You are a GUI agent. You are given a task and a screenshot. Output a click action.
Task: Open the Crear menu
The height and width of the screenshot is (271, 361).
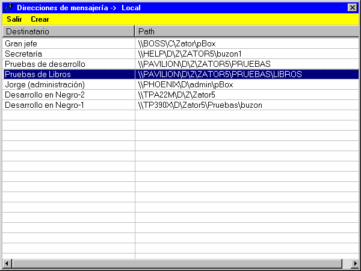tap(40, 19)
